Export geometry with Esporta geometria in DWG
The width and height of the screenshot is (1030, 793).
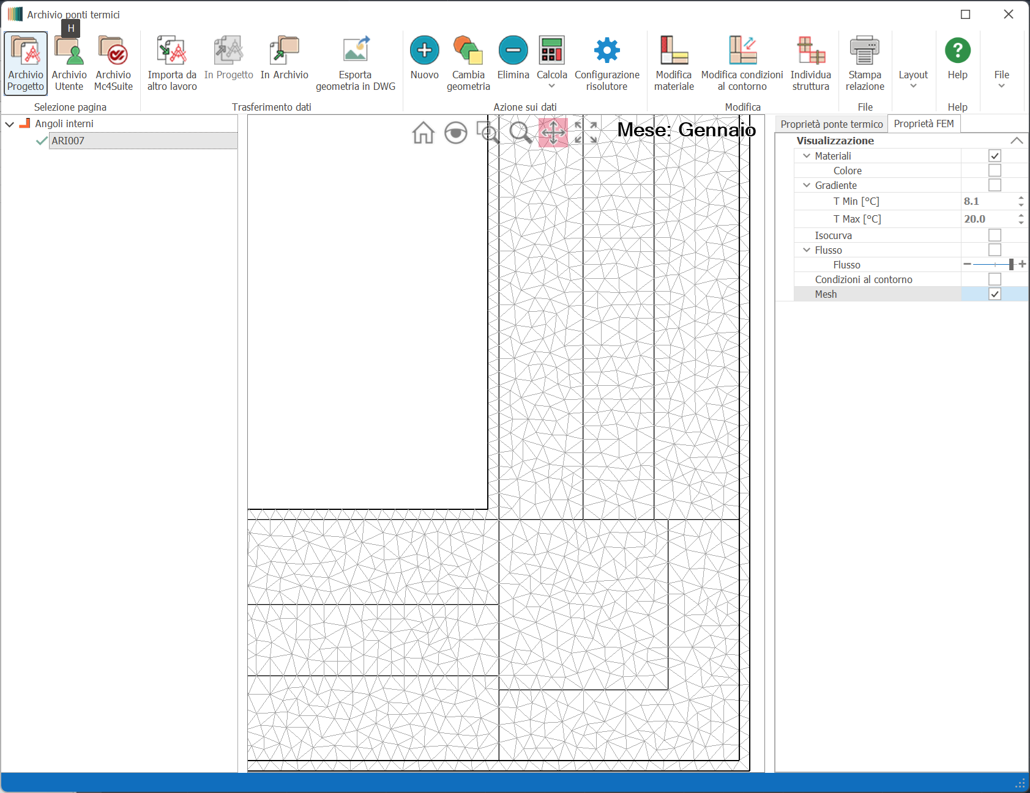tap(356, 64)
